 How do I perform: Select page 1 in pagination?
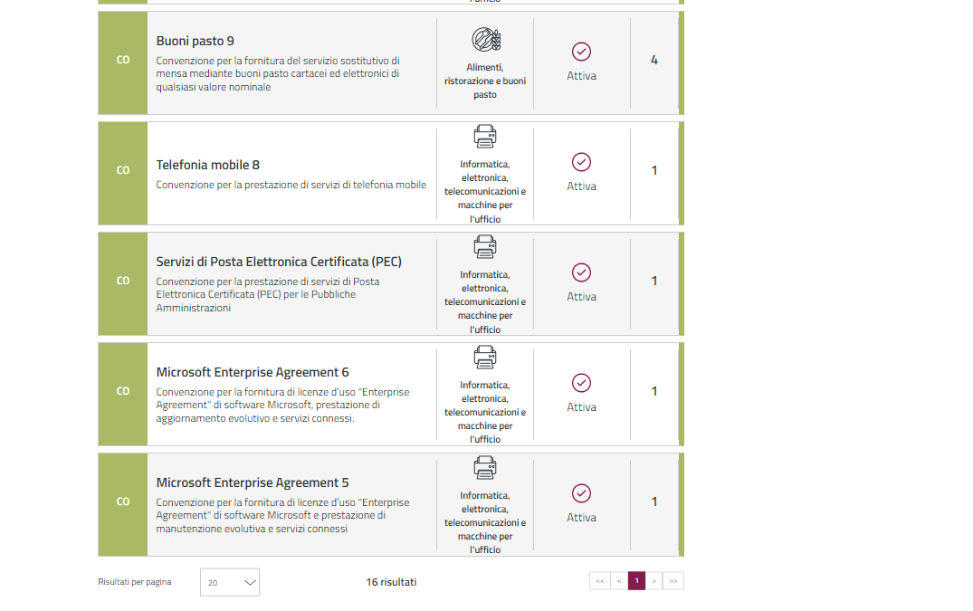636,581
